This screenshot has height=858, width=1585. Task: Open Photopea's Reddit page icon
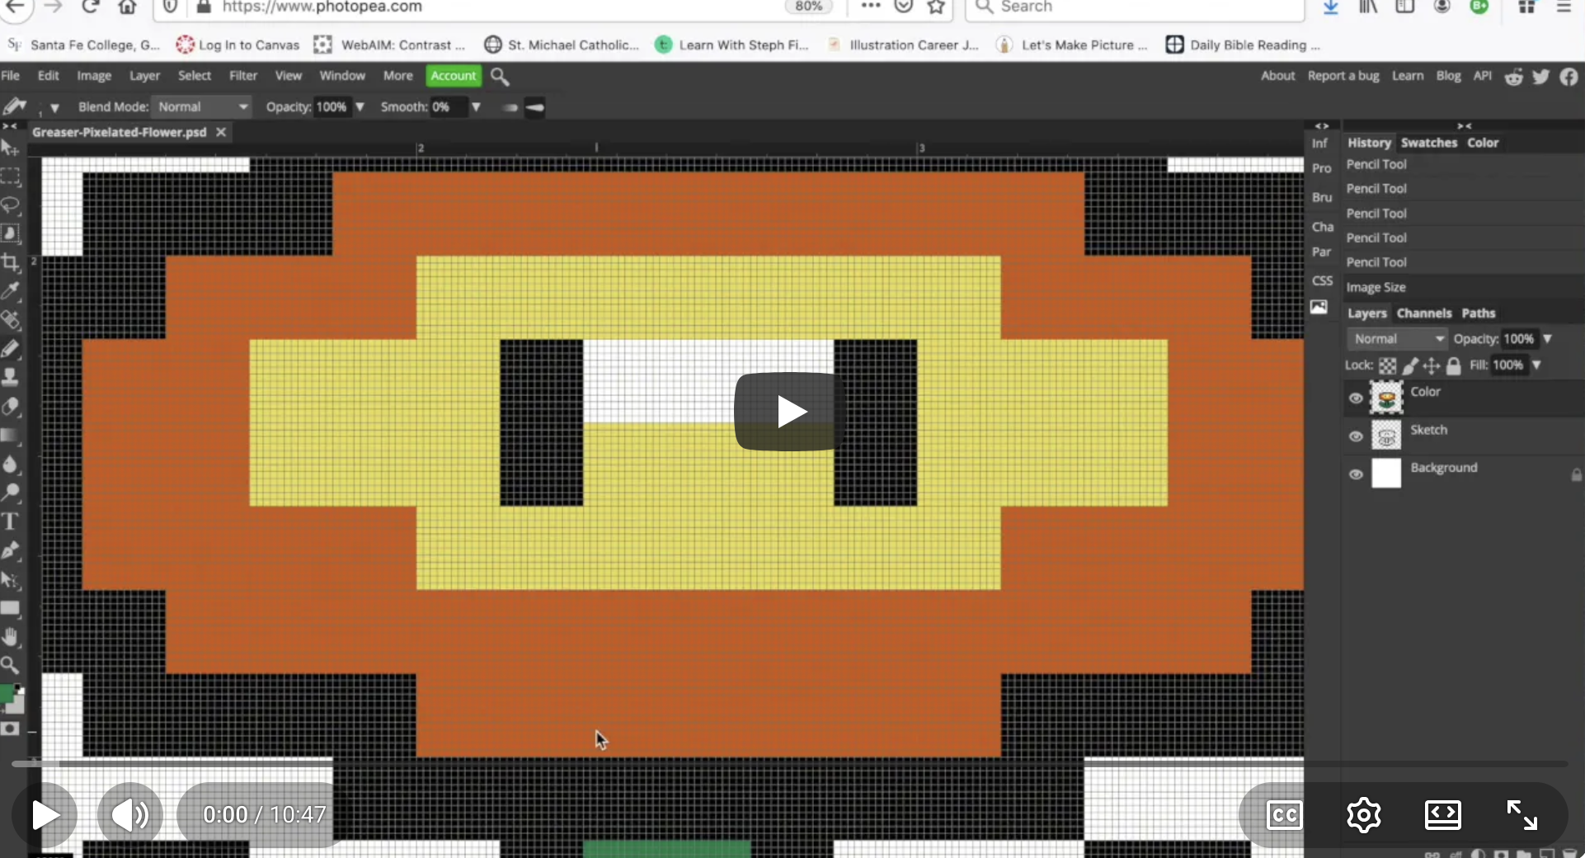(x=1514, y=77)
